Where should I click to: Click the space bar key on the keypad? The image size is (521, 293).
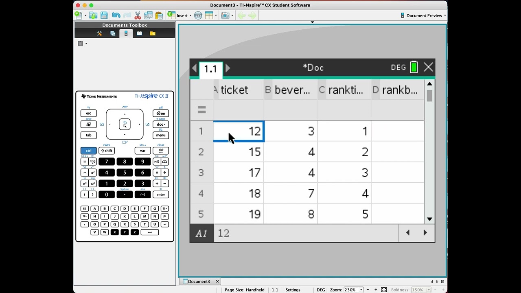[150, 232]
